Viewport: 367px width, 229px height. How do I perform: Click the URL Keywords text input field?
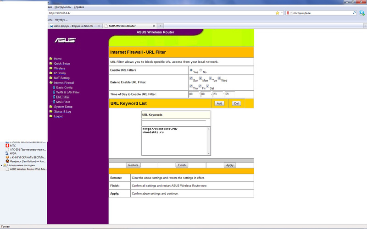176,122
